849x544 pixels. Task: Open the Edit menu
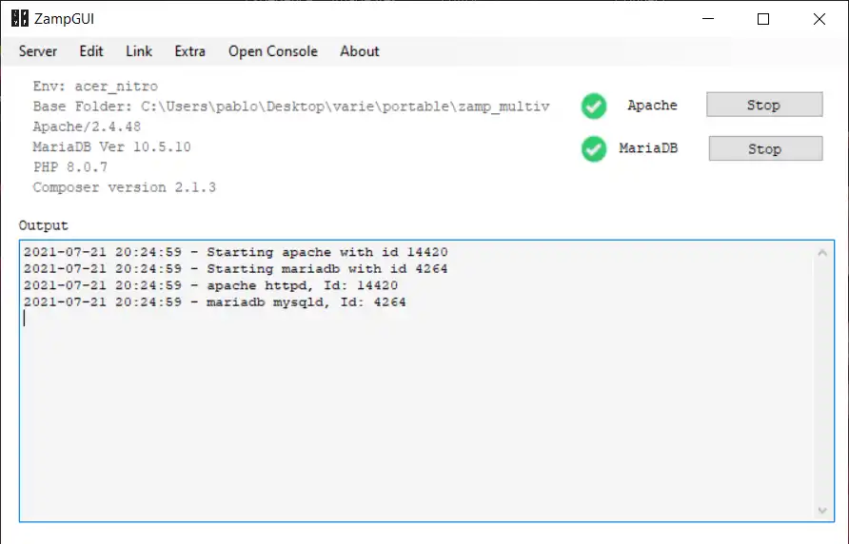(x=91, y=51)
